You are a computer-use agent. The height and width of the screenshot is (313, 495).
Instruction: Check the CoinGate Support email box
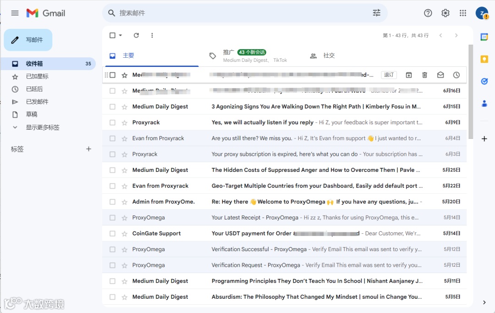click(112, 233)
